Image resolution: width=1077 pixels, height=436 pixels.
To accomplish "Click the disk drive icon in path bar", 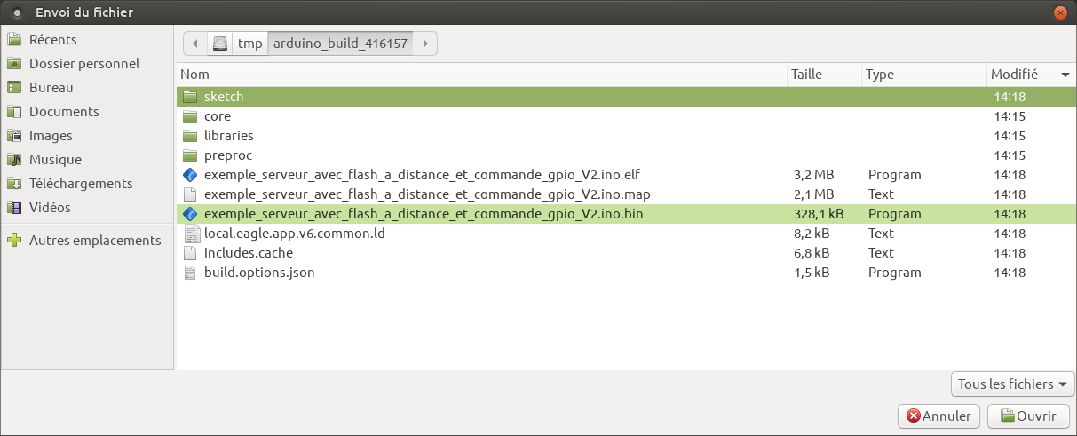I will tap(219, 43).
